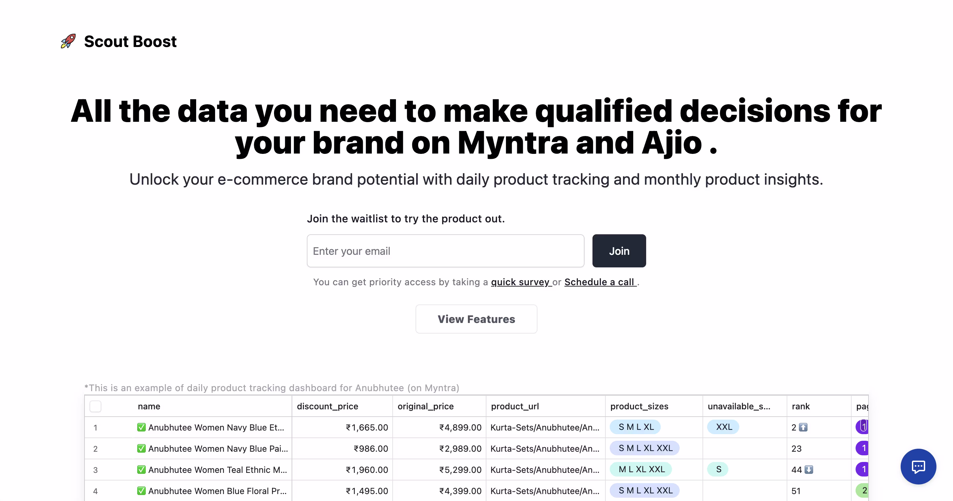Click the Scout Boost rocket logo icon

(68, 41)
